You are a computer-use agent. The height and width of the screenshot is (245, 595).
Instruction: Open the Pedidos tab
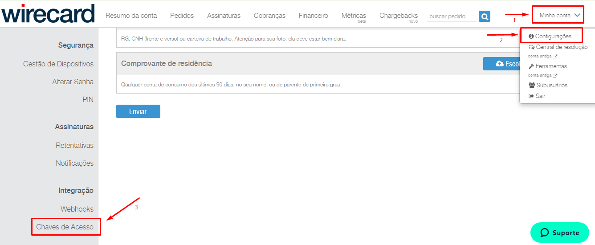[182, 16]
